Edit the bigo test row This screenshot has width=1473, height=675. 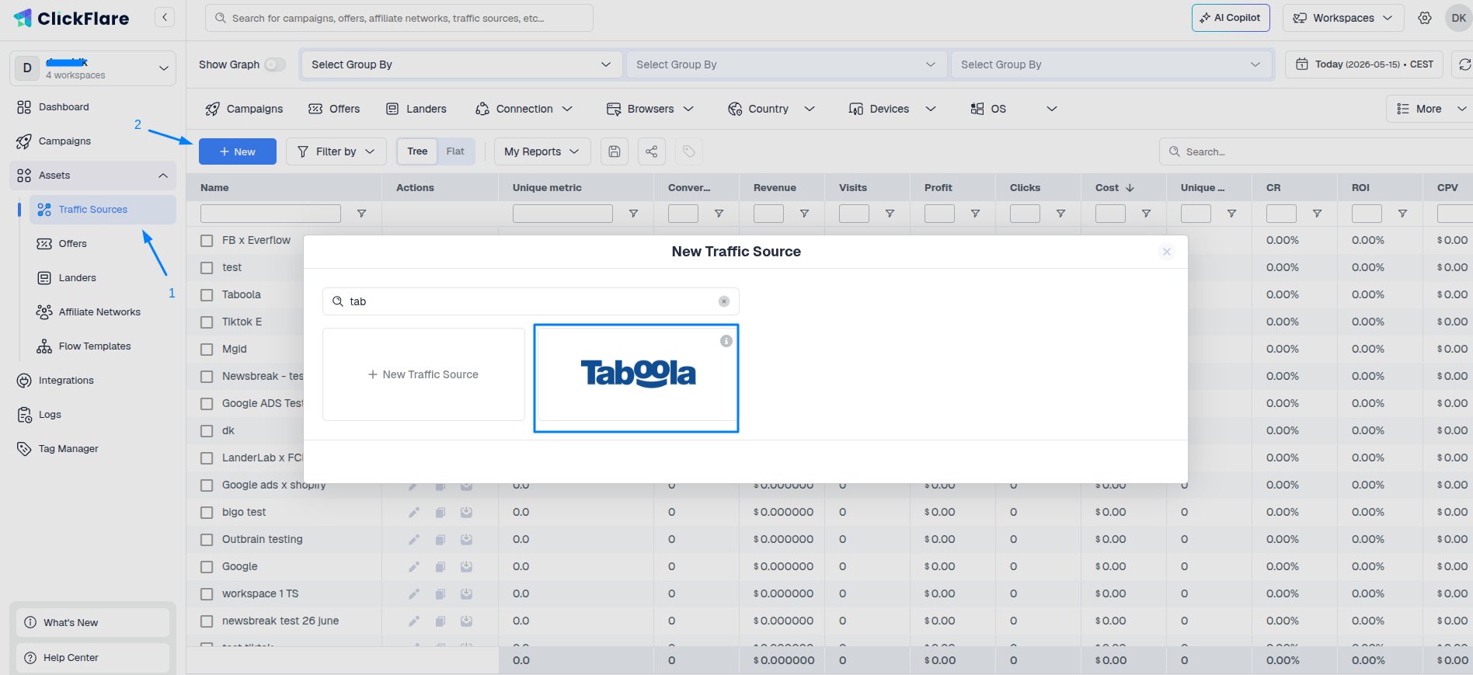(x=414, y=513)
